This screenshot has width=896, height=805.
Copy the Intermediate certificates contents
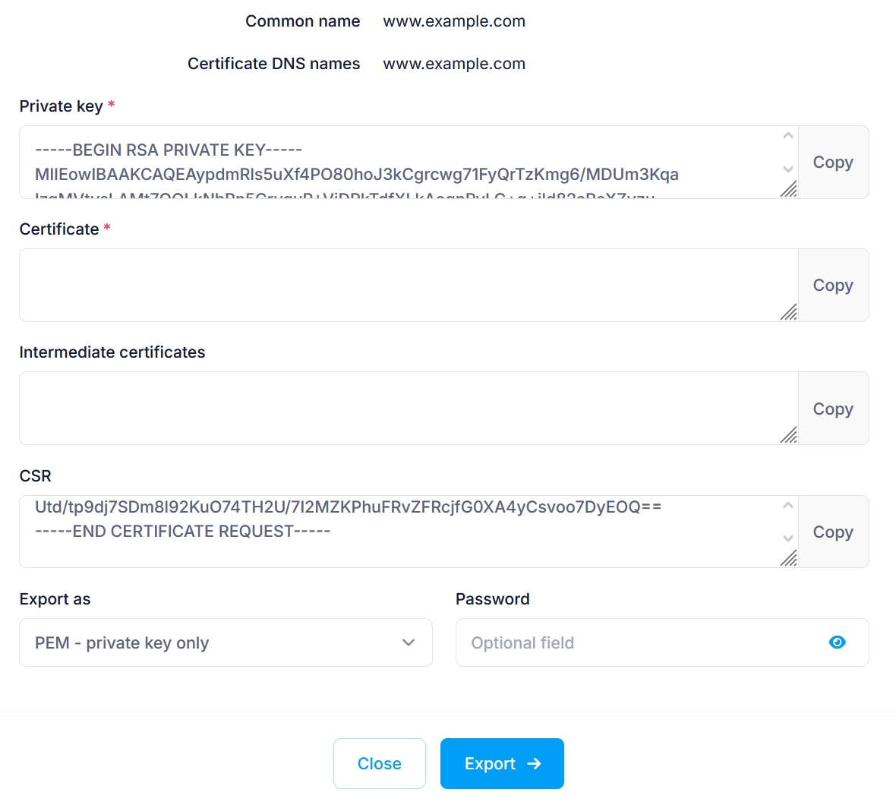[x=833, y=409]
